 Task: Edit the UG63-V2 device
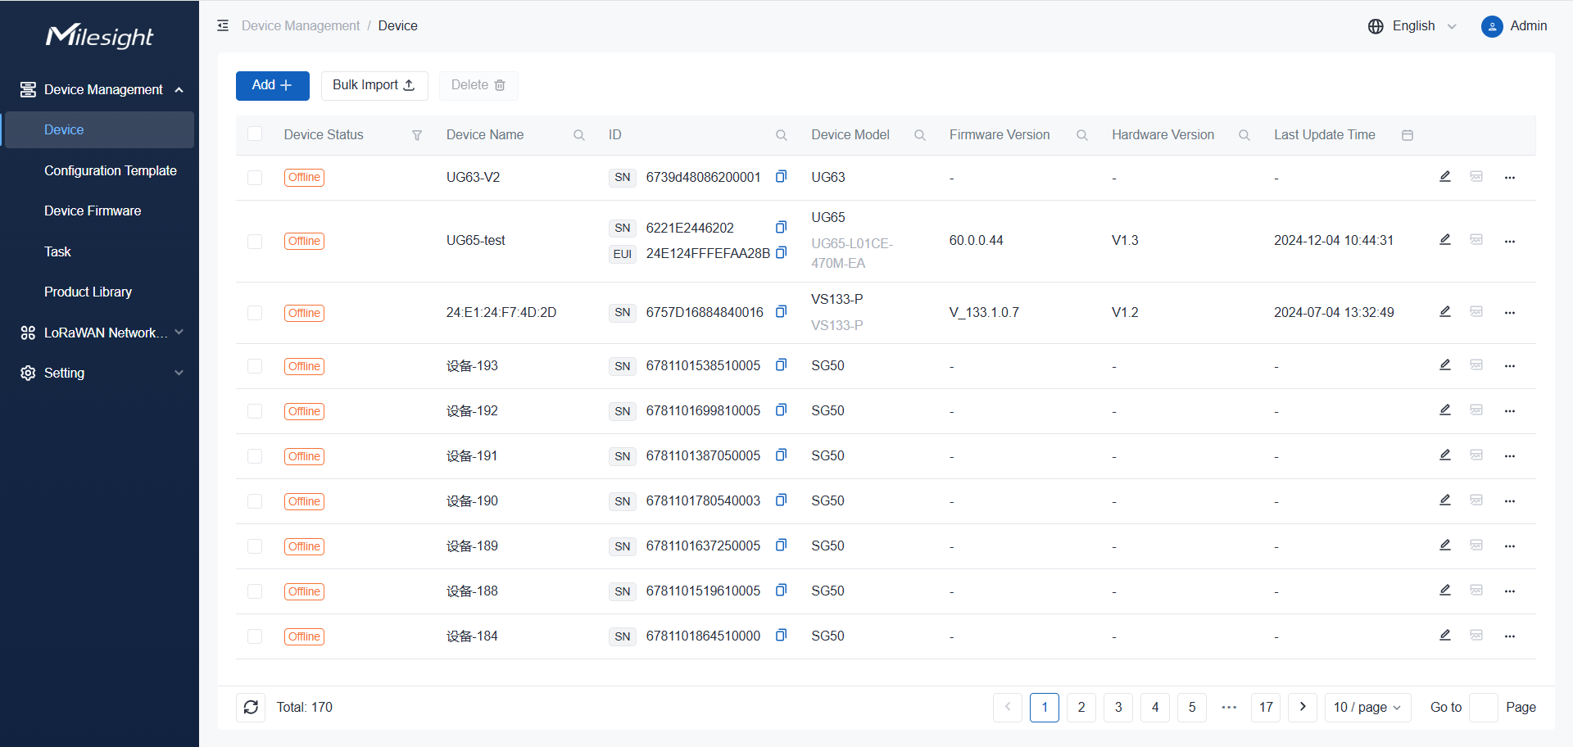point(1445,177)
